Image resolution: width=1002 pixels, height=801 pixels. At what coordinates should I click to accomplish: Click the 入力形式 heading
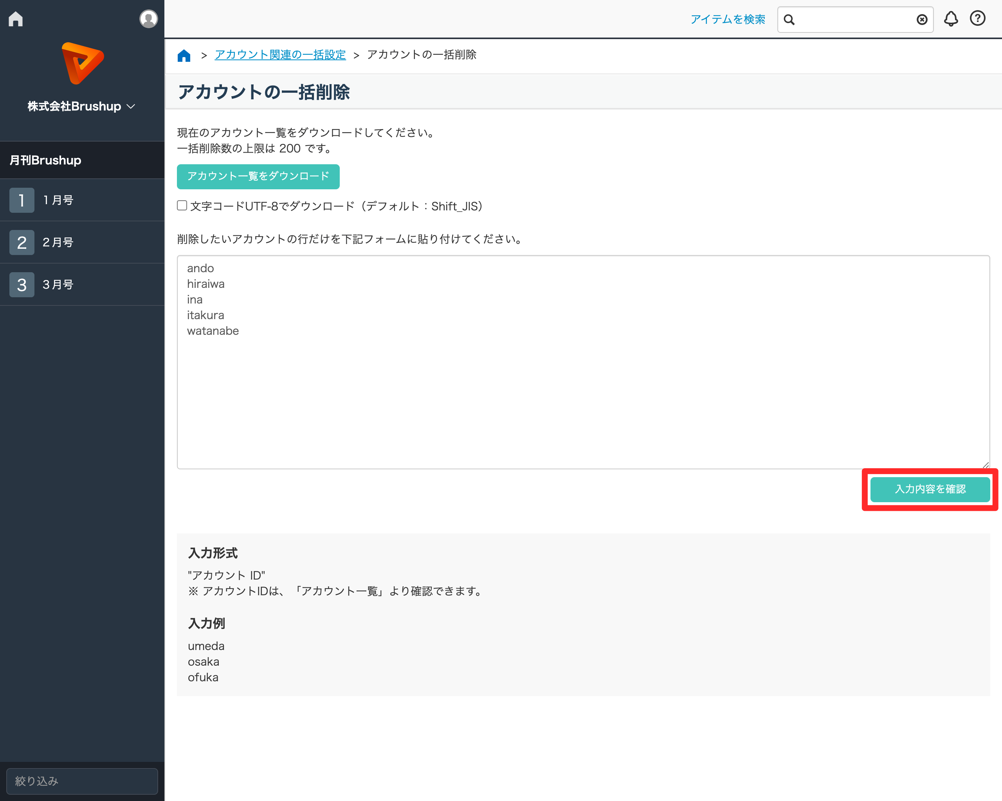coord(213,553)
